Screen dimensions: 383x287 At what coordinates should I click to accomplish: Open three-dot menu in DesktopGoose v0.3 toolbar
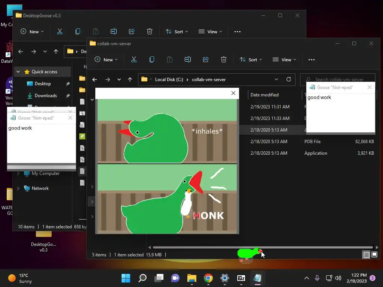(x=238, y=31)
